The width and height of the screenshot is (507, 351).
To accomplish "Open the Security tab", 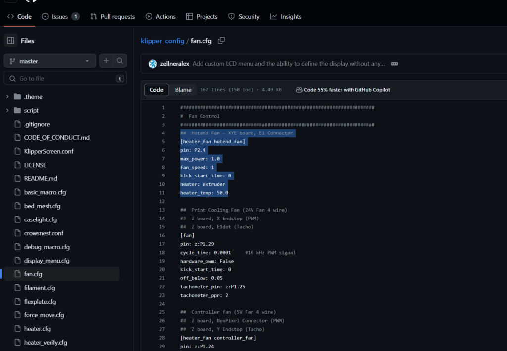I will [x=244, y=16].
